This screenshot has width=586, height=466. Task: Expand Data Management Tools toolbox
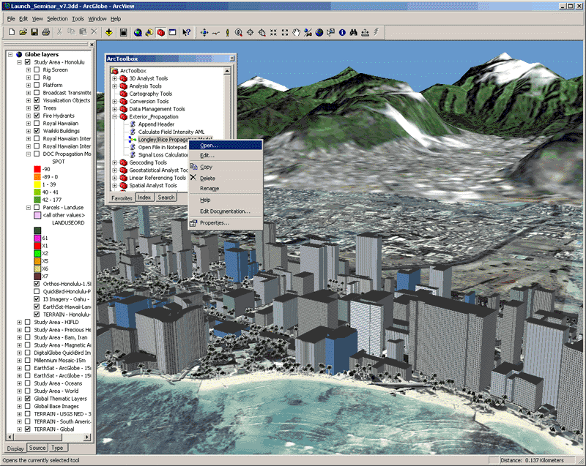click(115, 109)
